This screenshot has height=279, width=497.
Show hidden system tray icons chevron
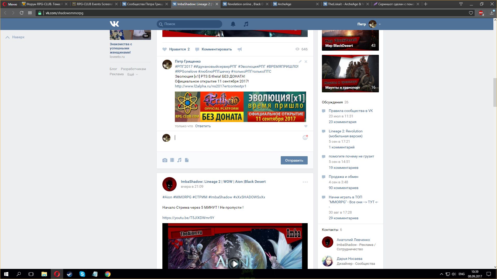click(441, 274)
